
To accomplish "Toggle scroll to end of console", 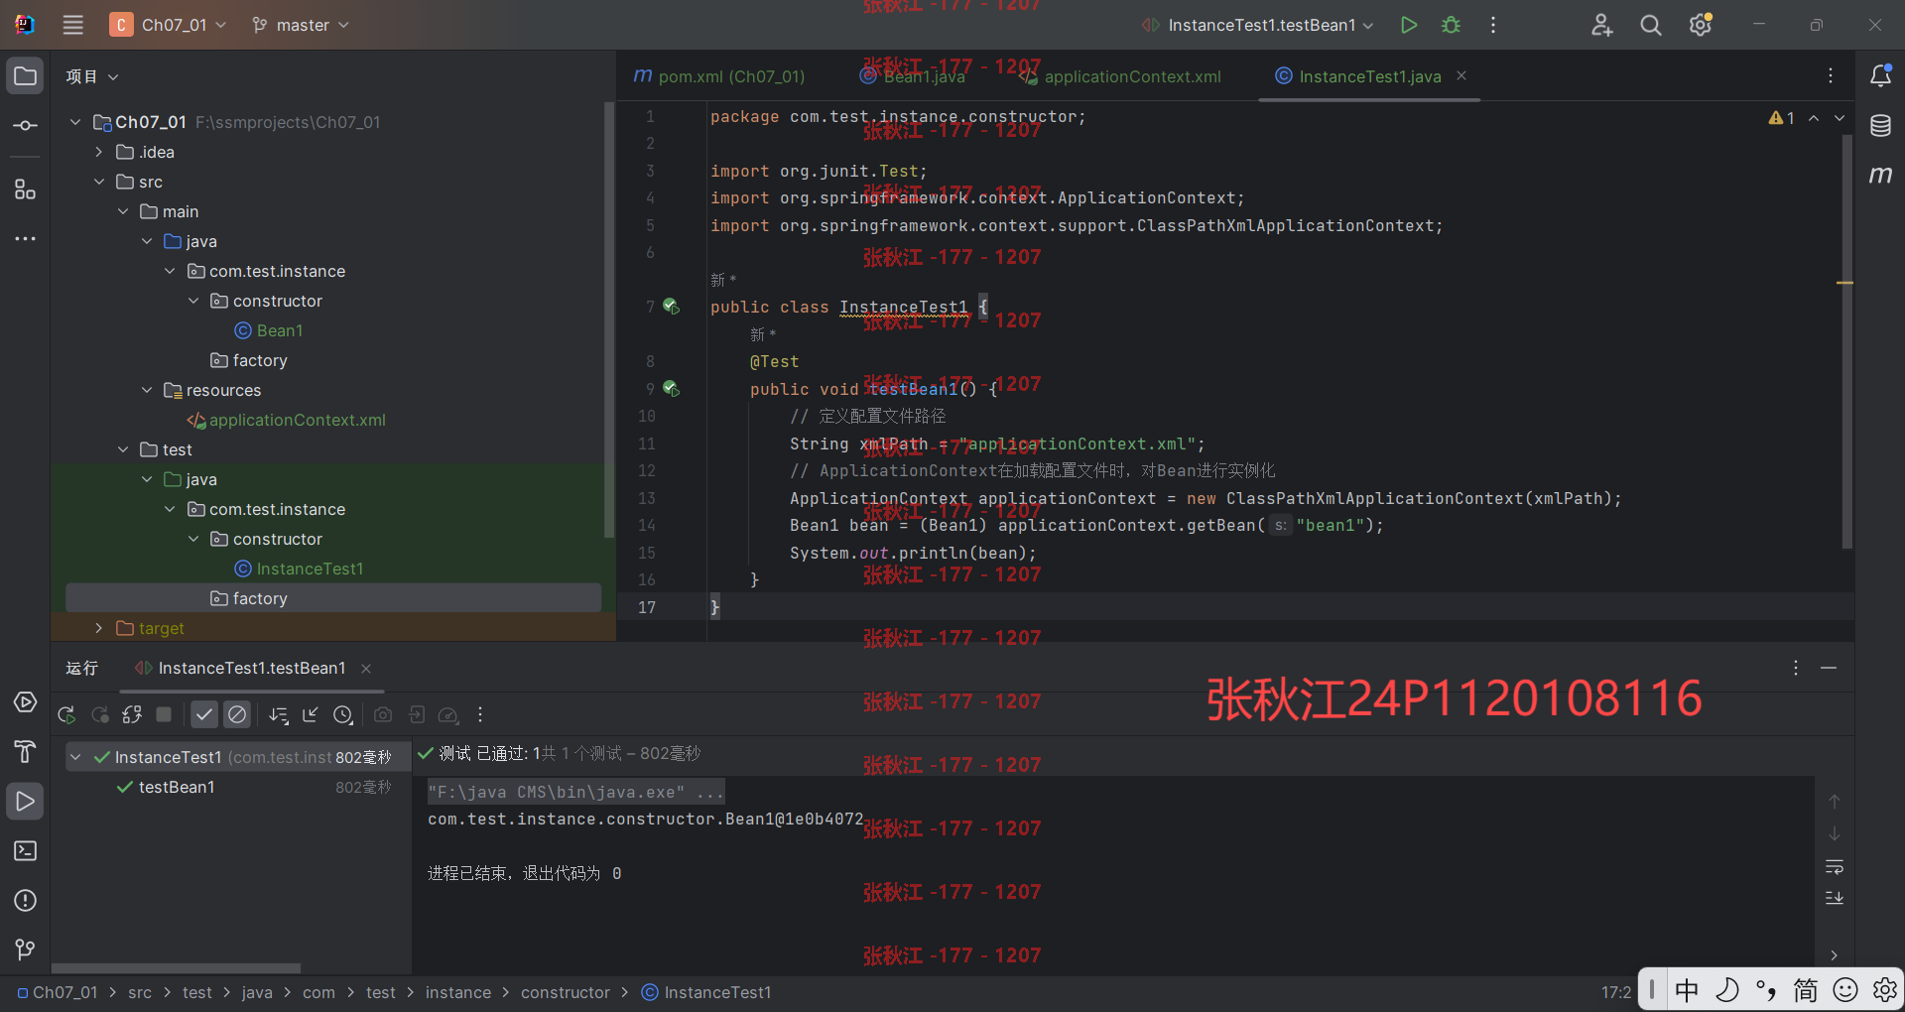I will (1835, 898).
